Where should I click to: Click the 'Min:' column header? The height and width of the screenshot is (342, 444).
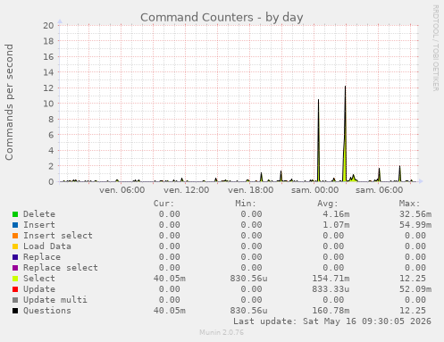point(246,204)
